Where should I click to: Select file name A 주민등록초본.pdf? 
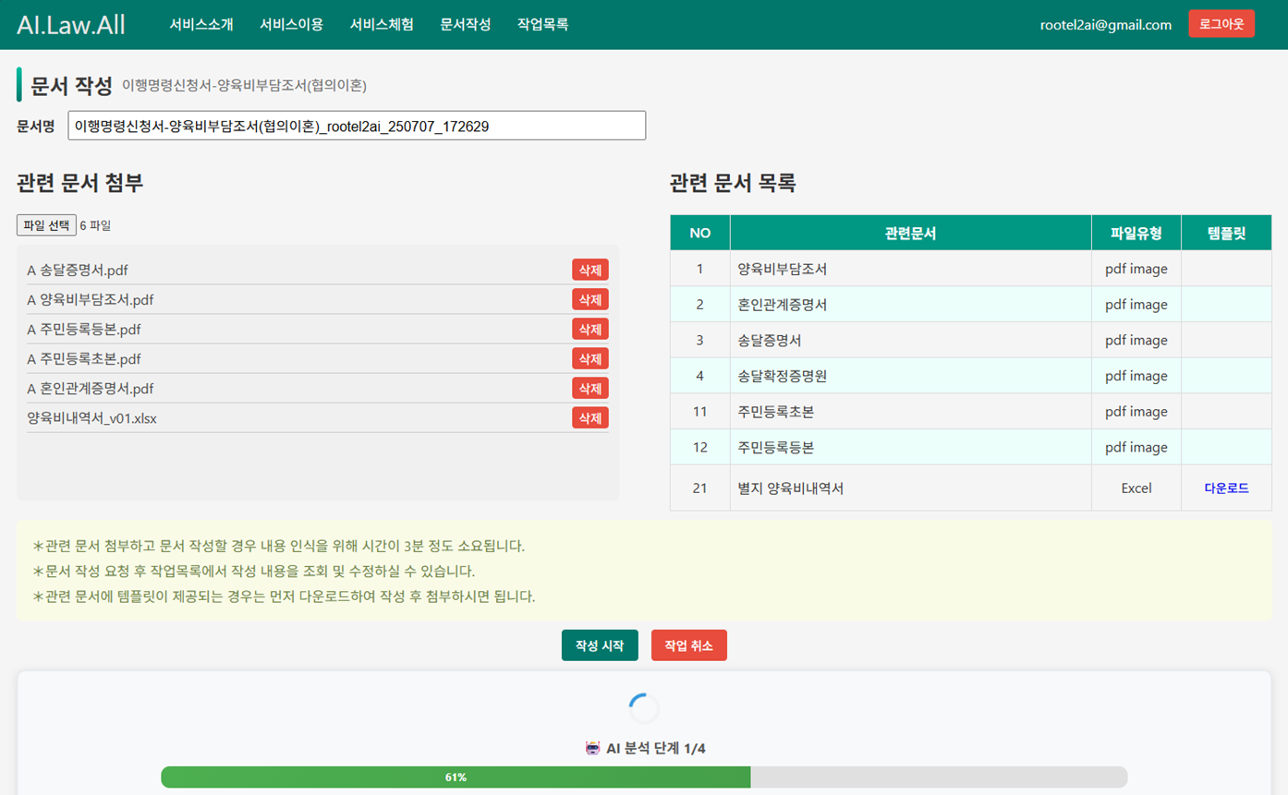tap(84, 359)
